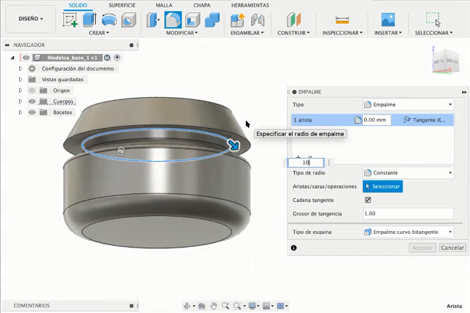Screen dimensions: 470x313
Task: Open the Tipo de esquina dropdown
Action: tap(408, 232)
